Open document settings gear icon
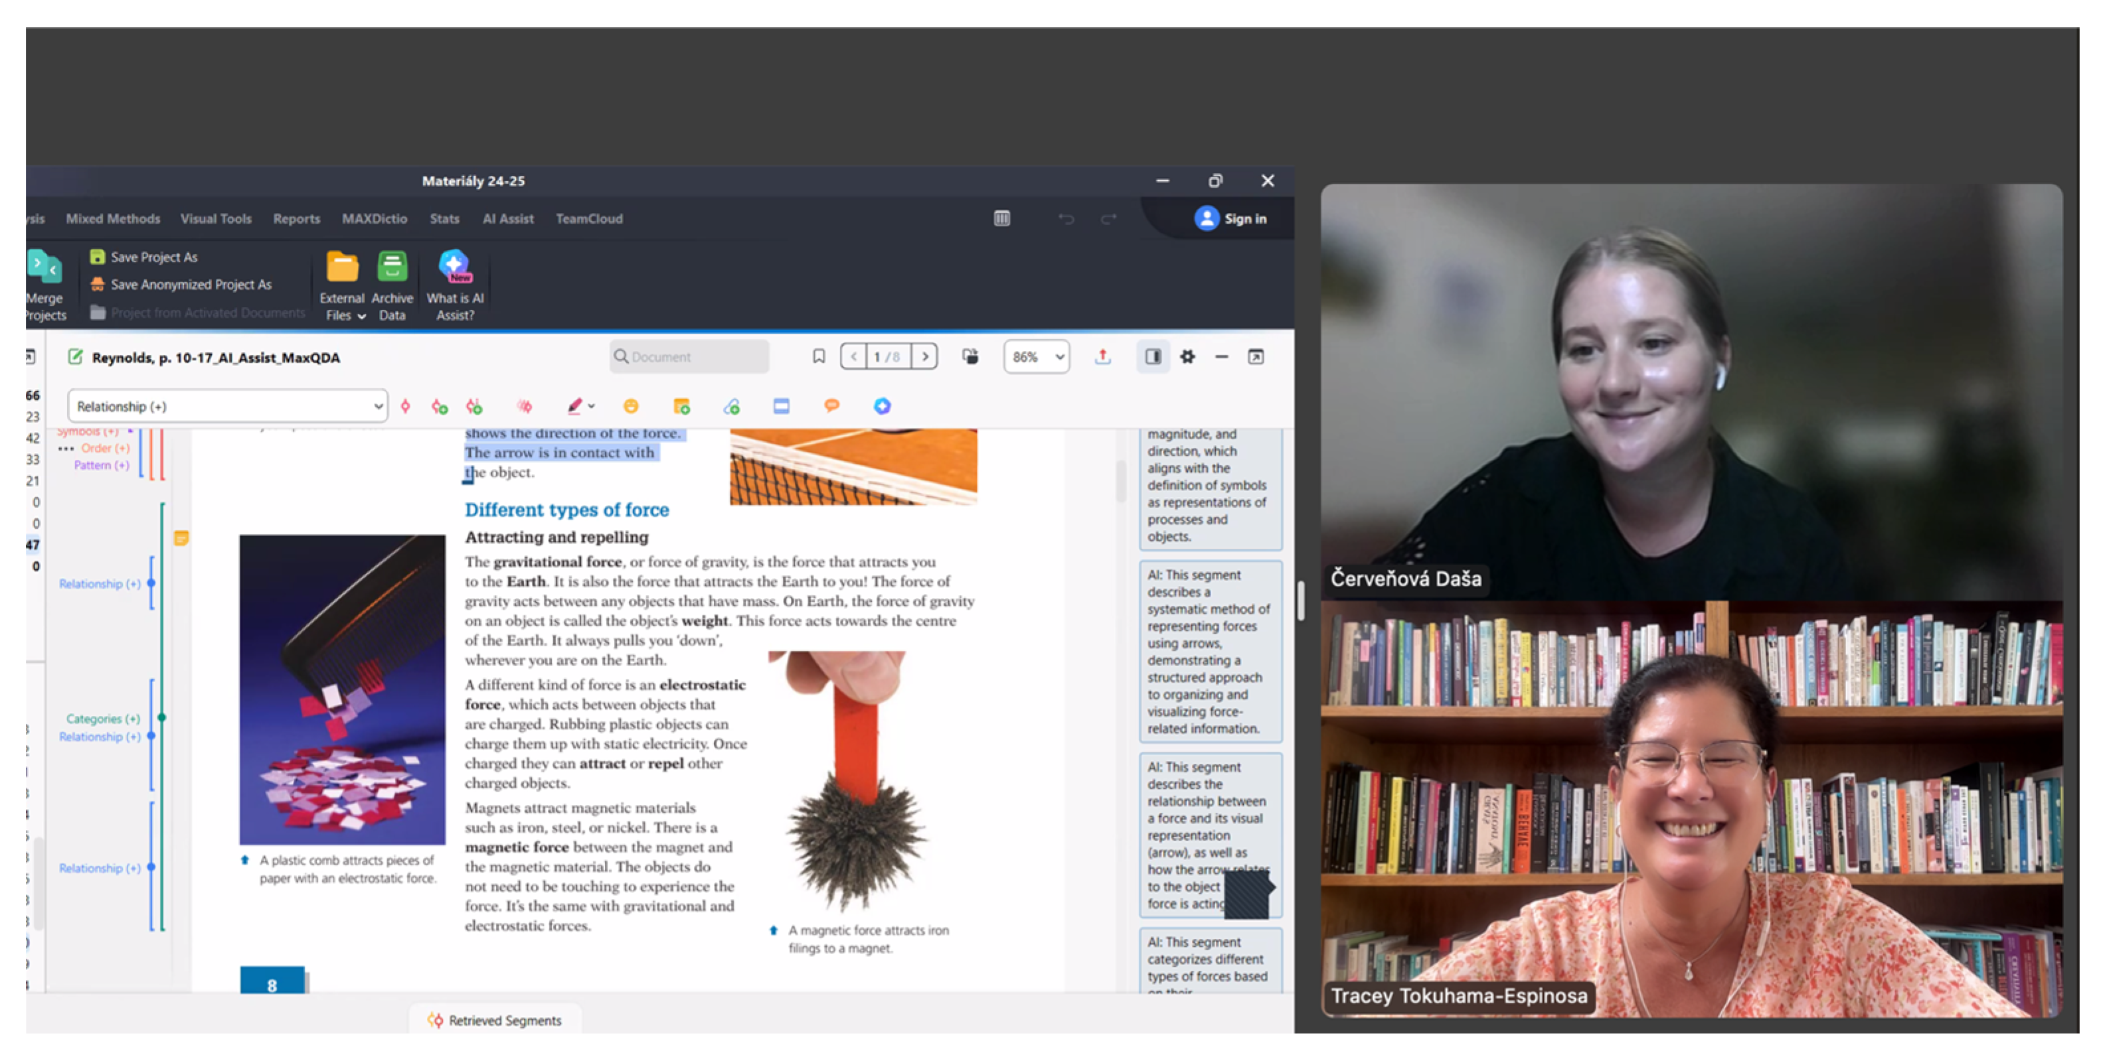2103x1061 pixels. (x=1187, y=356)
